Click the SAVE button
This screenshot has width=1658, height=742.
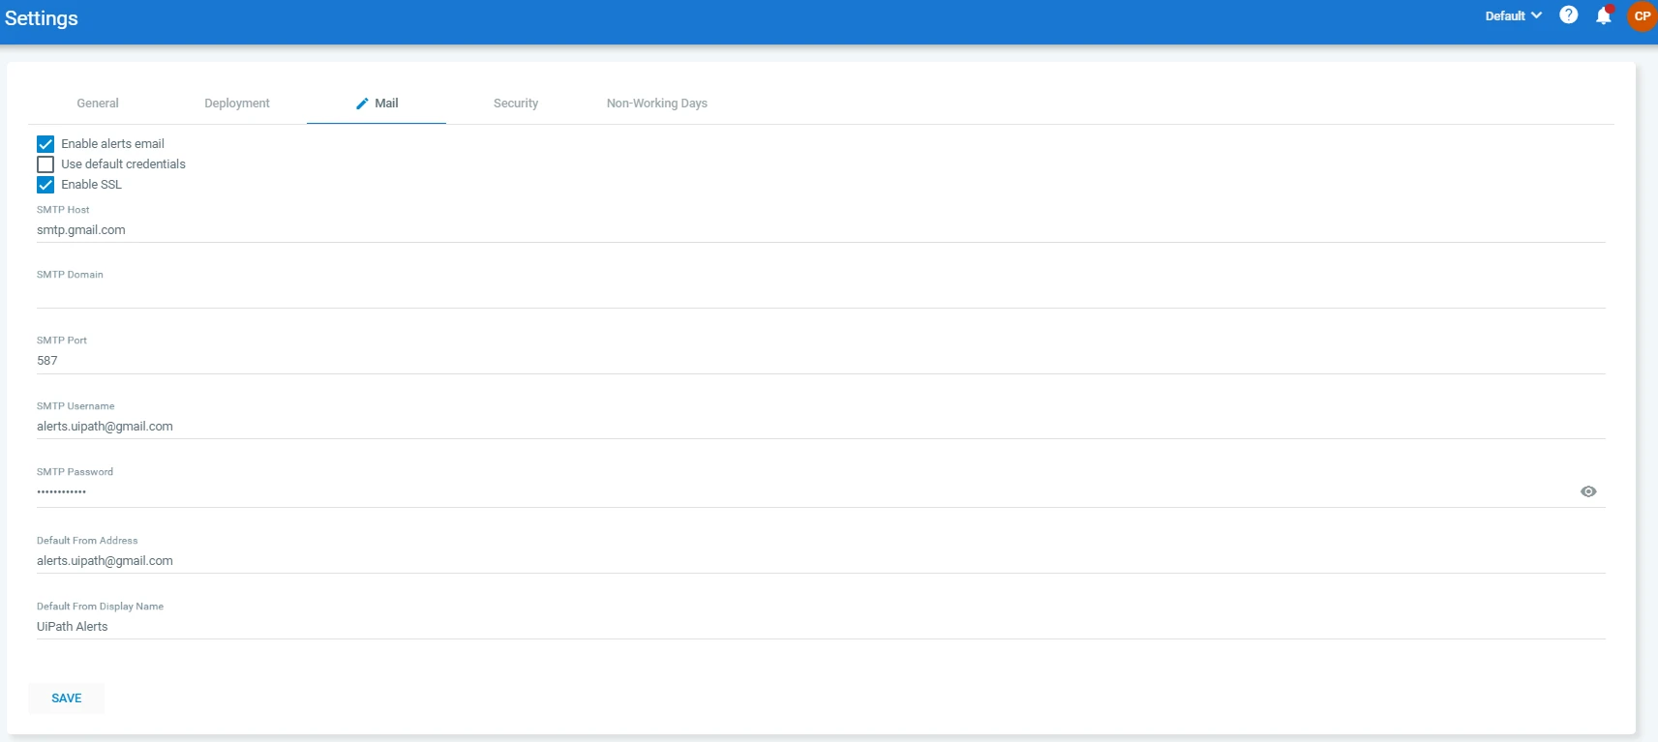[66, 698]
